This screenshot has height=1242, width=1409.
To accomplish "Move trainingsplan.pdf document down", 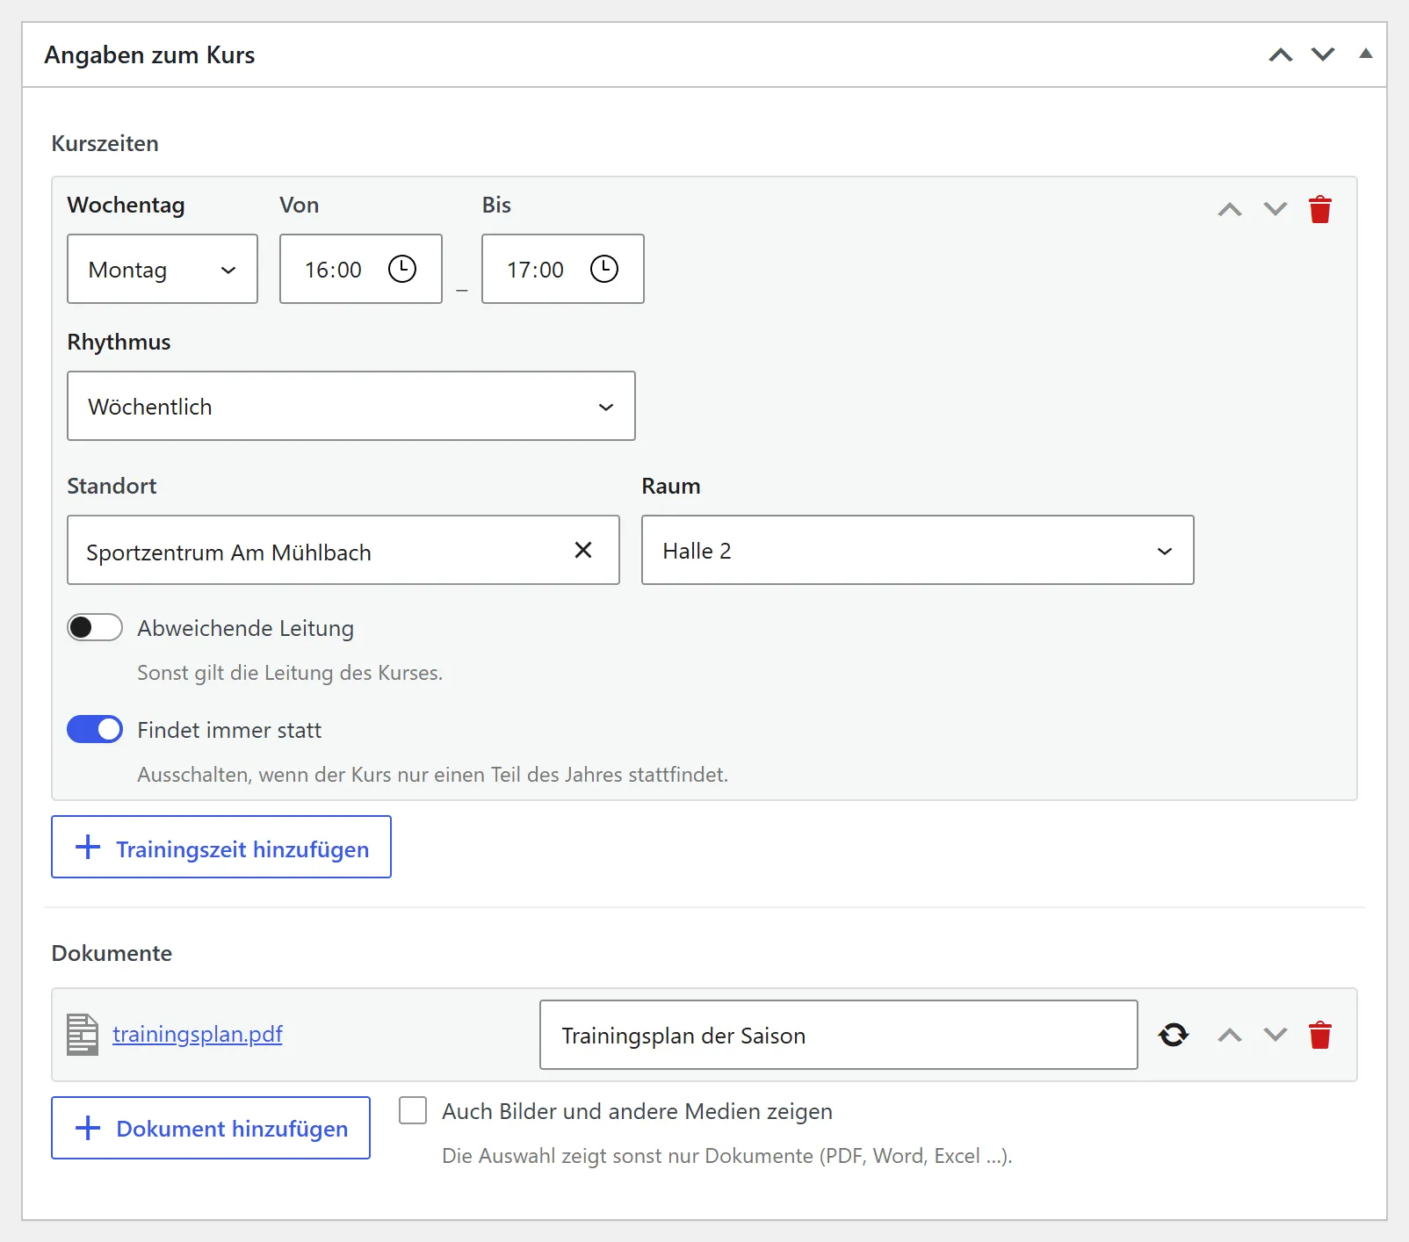I will [x=1275, y=1035].
